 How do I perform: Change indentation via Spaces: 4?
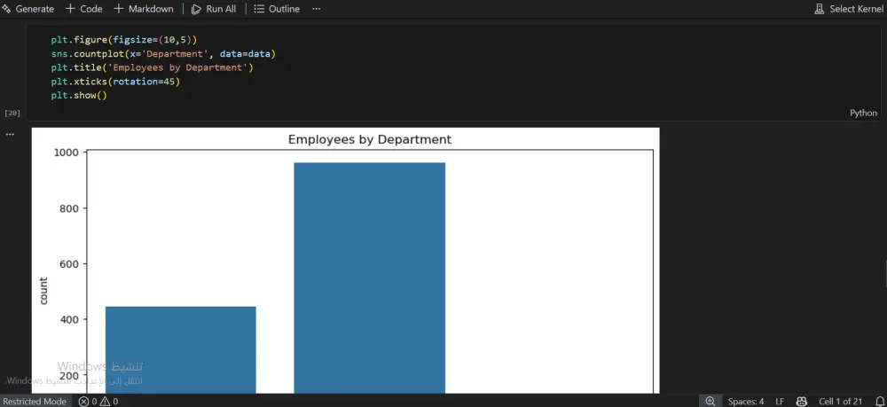point(746,402)
